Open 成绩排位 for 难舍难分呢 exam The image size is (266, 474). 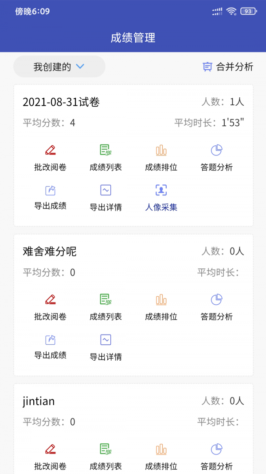(160, 306)
